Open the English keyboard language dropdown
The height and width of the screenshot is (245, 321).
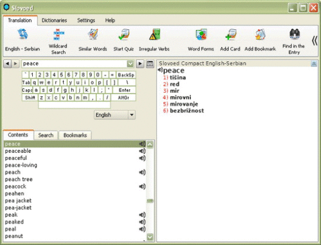132,115
